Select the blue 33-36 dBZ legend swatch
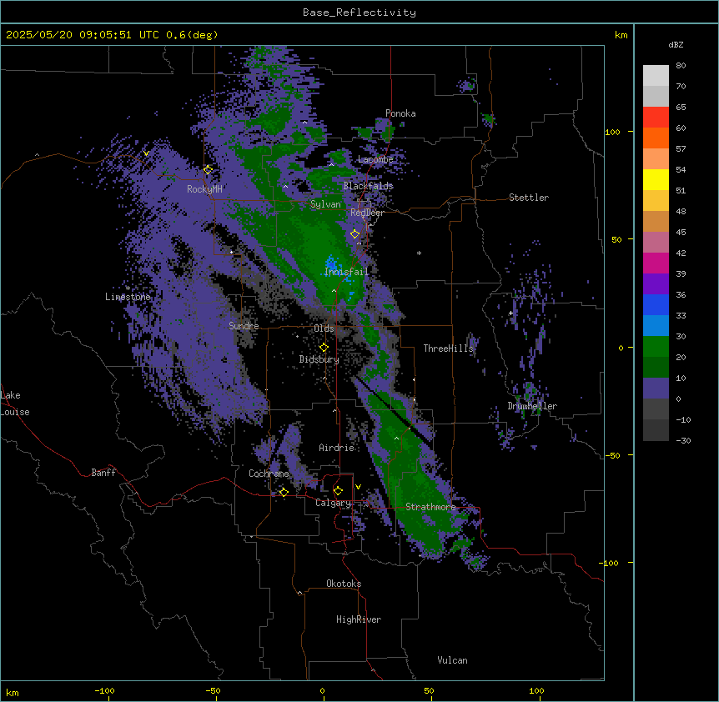The image size is (719, 702). 656,304
